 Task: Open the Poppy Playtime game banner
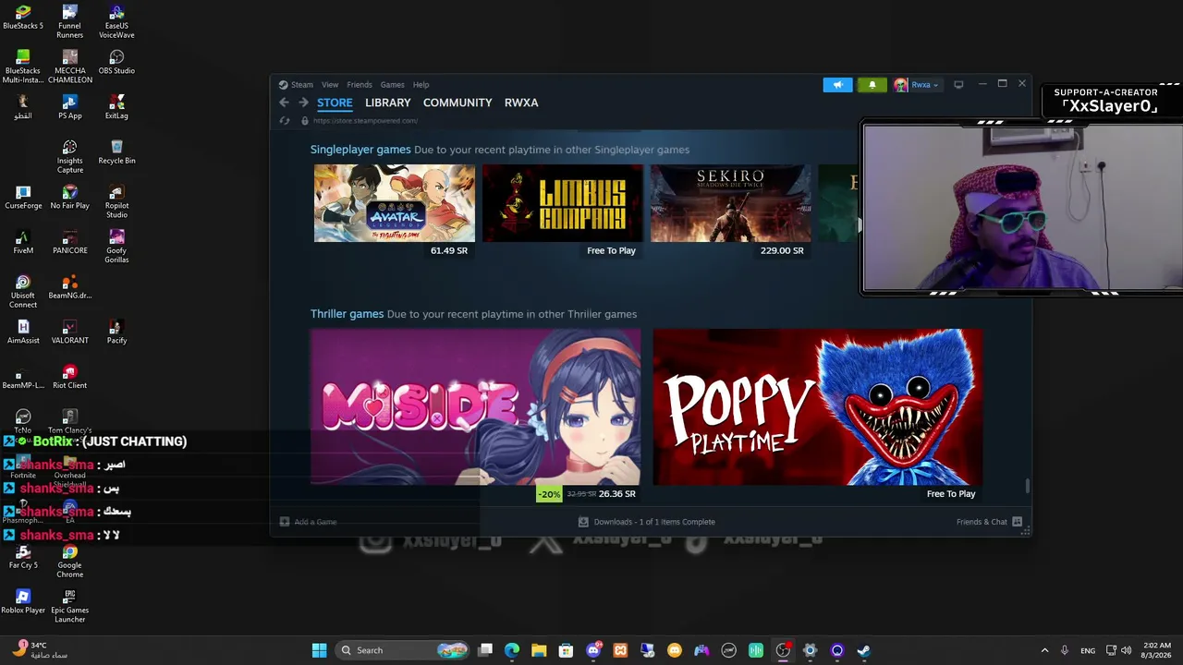click(x=818, y=407)
